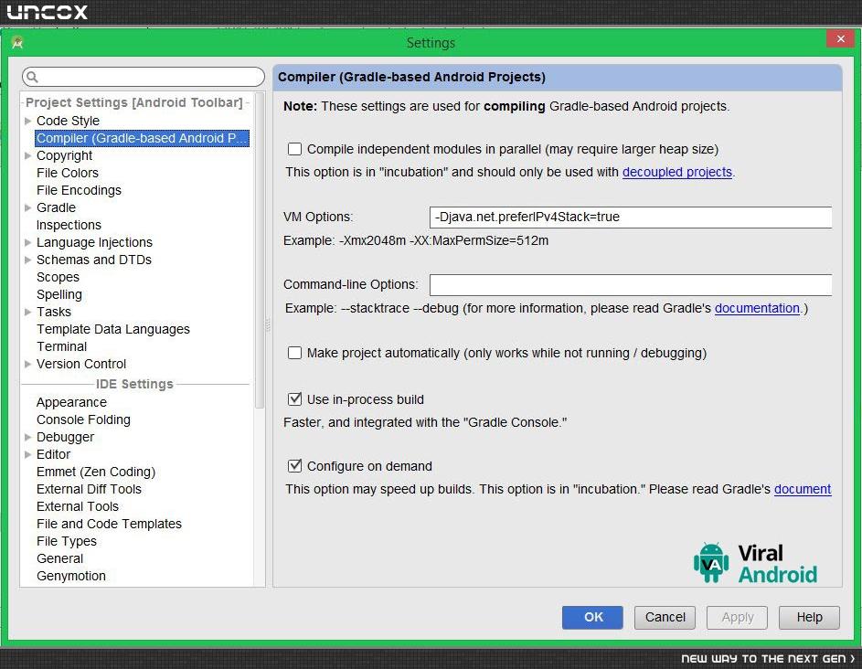Select Schemas and DTDs item

click(94, 260)
